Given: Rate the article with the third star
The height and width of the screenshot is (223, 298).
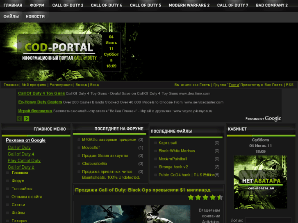Looking at the screenshot, I should tap(205, 197).
